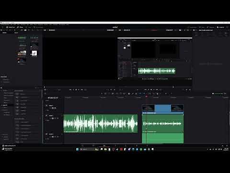This screenshot has width=230, height=173.
Task: Toggle Auto Select on Video 1 track
Action: (x=53, y=108)
